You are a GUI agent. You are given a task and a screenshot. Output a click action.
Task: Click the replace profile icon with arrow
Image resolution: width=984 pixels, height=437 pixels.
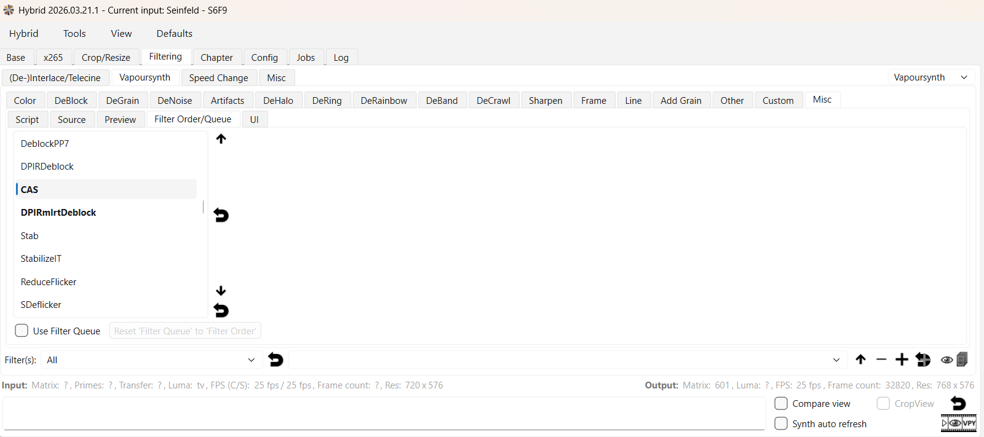coord(923,360)
